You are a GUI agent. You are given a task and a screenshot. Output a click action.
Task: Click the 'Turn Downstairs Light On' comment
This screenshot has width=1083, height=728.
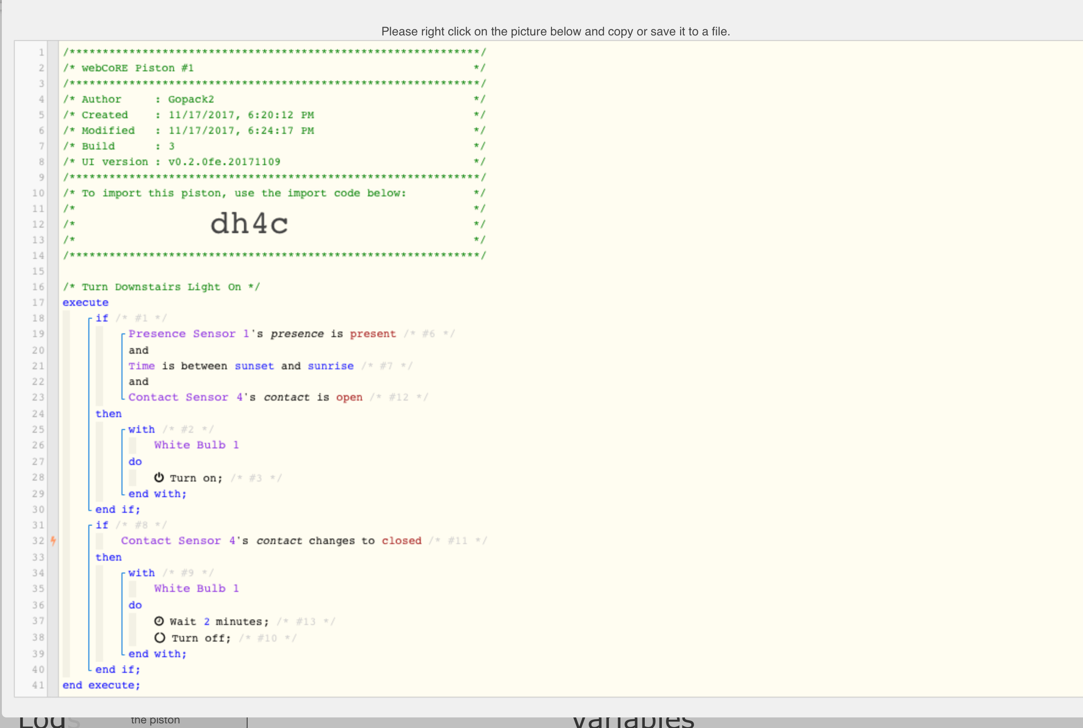[162, 287]
